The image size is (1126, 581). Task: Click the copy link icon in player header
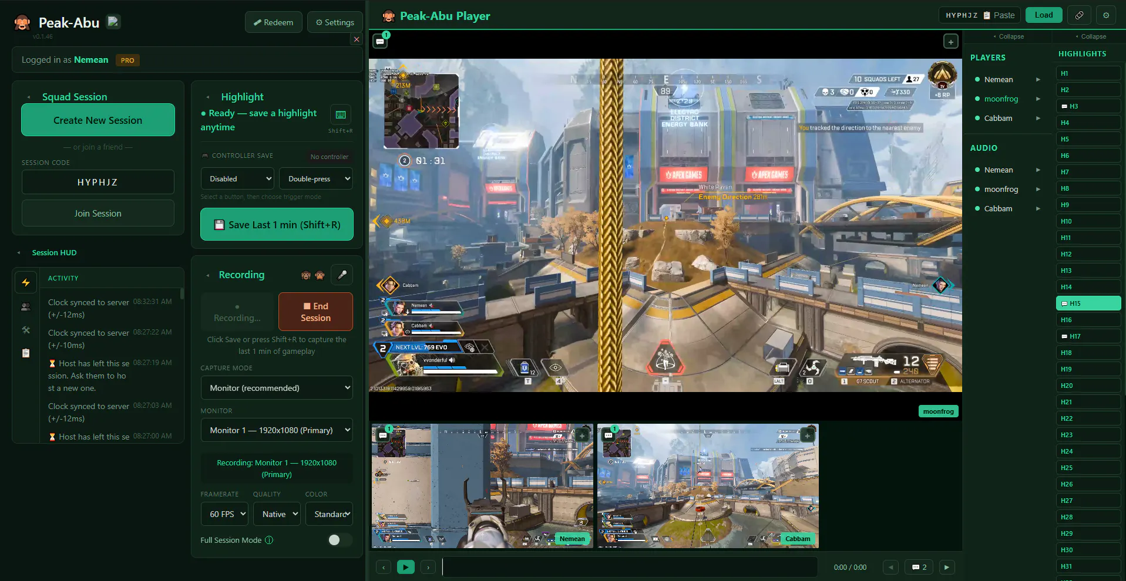click(x=1080, y=15)
